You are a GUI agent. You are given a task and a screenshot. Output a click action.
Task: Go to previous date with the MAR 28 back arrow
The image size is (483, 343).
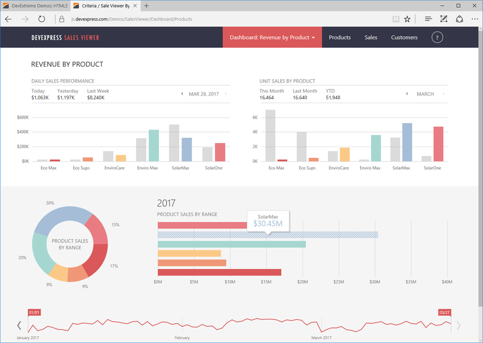[x=182, y=93]
